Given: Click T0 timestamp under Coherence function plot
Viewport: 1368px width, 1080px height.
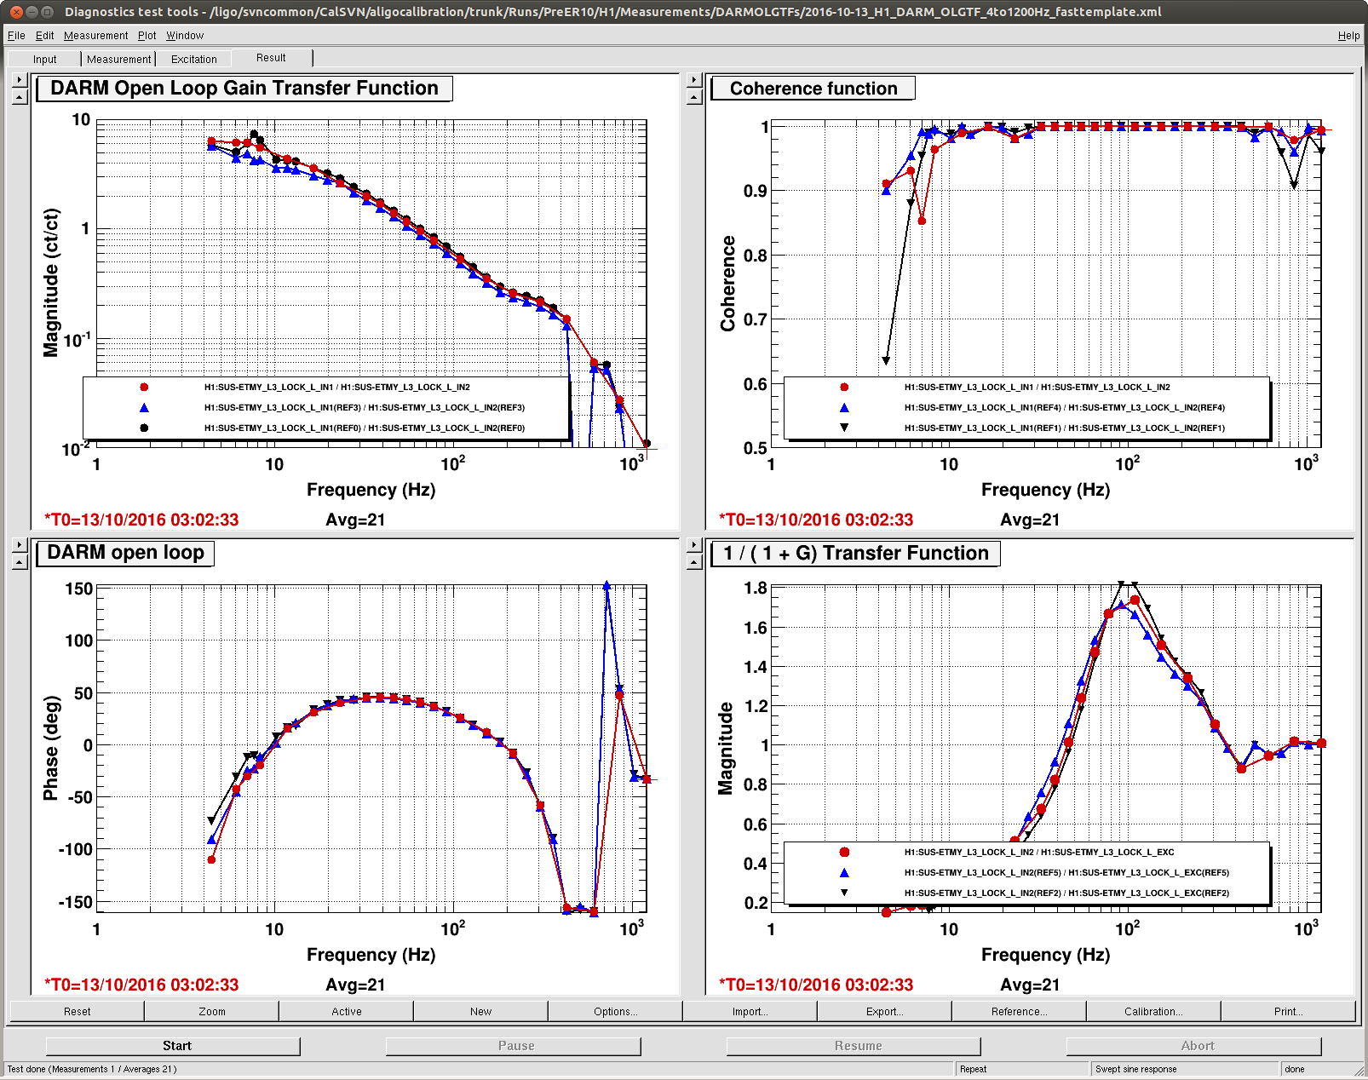Looking at the screenshot, I should coord(816,520).
